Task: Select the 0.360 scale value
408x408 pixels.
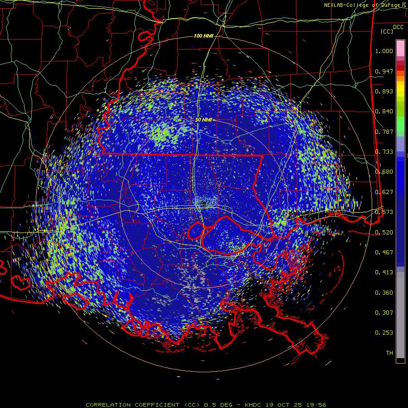Action: point(384,293)
